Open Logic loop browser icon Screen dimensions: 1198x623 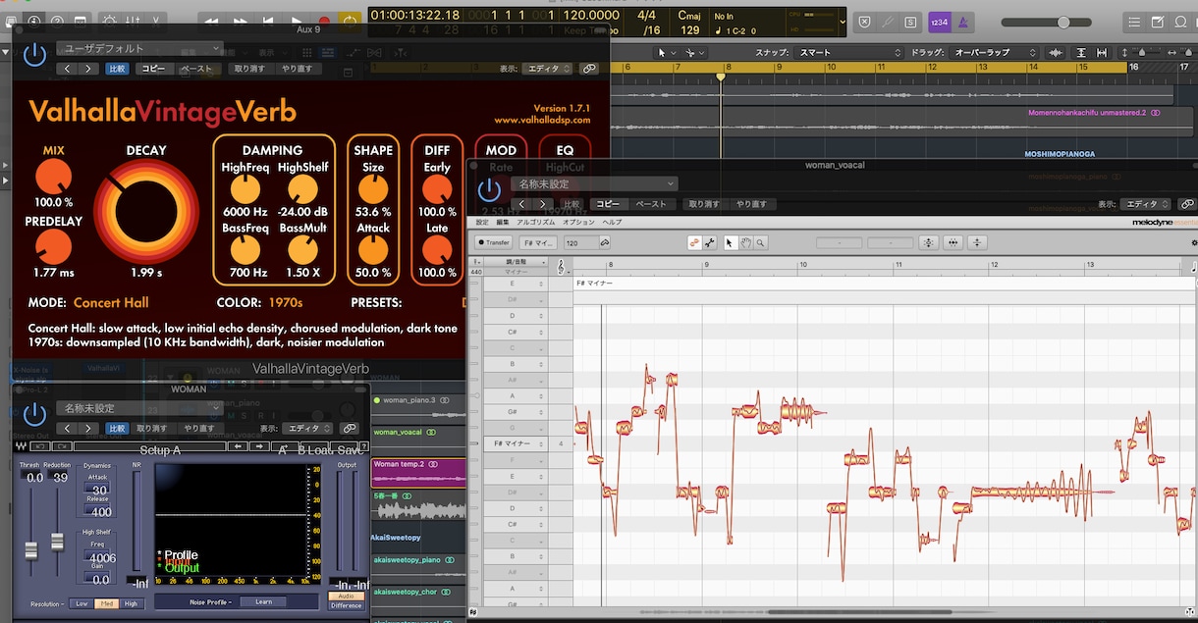(x=1181, y=22)
